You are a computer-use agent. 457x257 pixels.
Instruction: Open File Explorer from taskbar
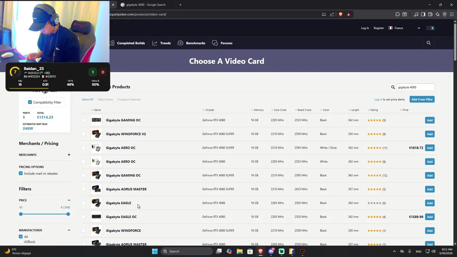point(240,251)
